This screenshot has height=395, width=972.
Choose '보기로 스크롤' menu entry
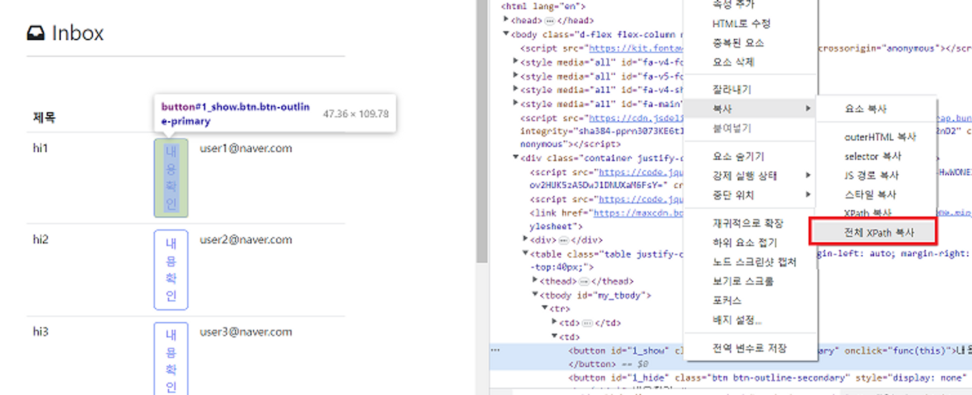(x=750, y=281)
